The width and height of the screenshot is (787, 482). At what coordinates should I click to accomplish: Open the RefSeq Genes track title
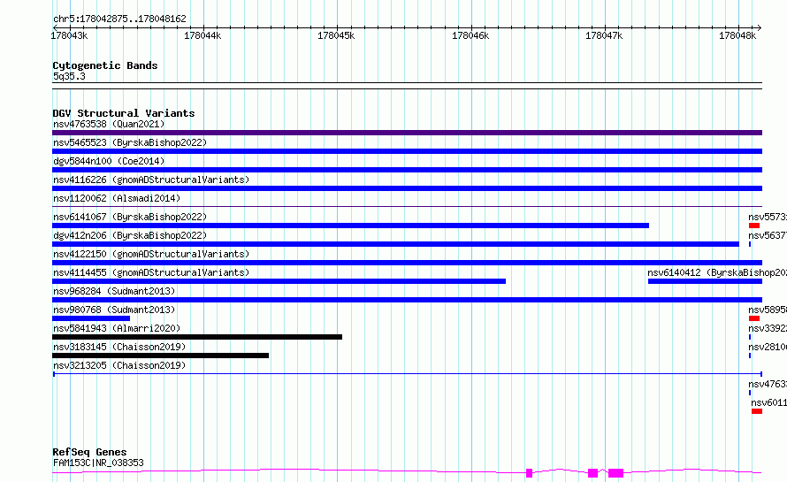[89, 452]
